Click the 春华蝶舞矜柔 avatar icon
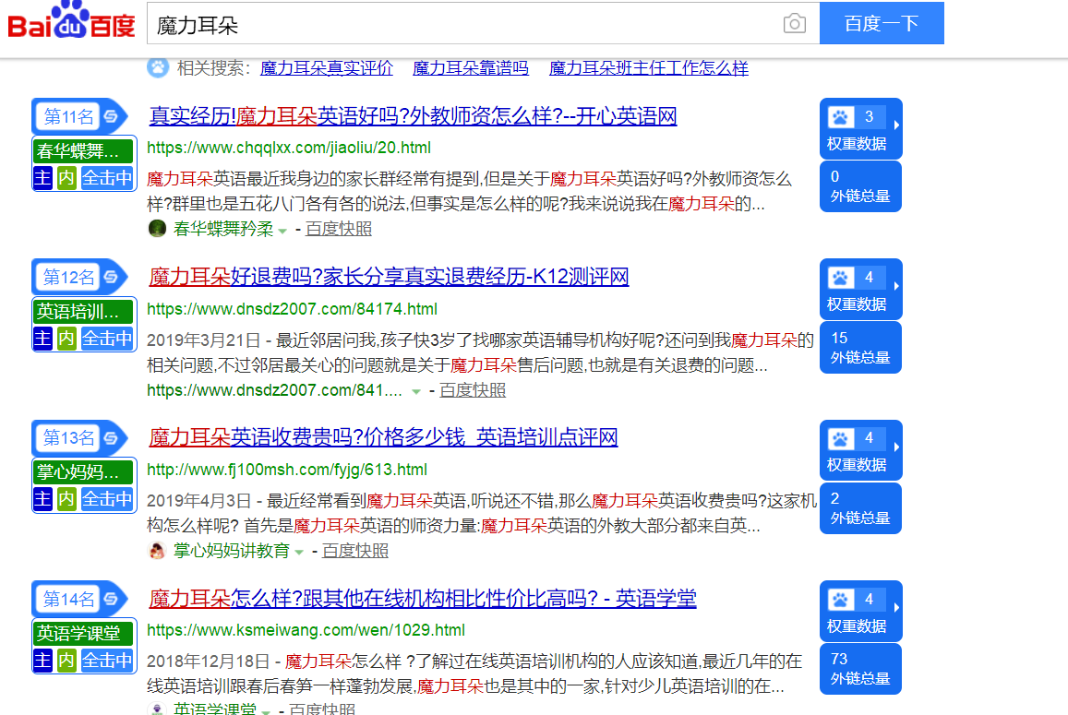Image resolution: width=1068 pixels, height=715 pixels. click(x=157, y=229)
